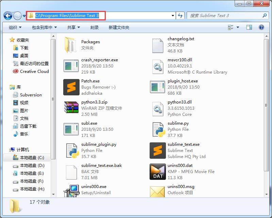Image resolution: width=272 pixels, height=218 pixels.
Task: Select the python33.dll gear icon
Action: [158, 109]
